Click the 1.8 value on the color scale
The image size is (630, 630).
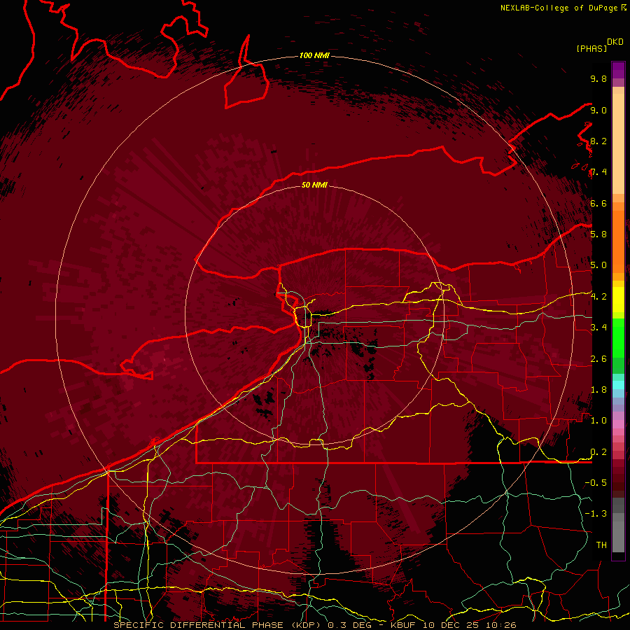[x=598, y=390]
